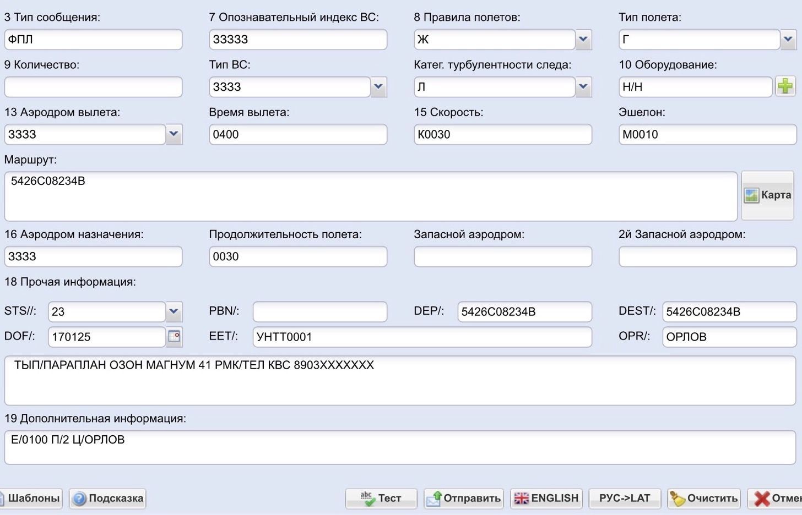Open the Тип ВС dropdown list
802x515 pixels.
click(378, 86)
